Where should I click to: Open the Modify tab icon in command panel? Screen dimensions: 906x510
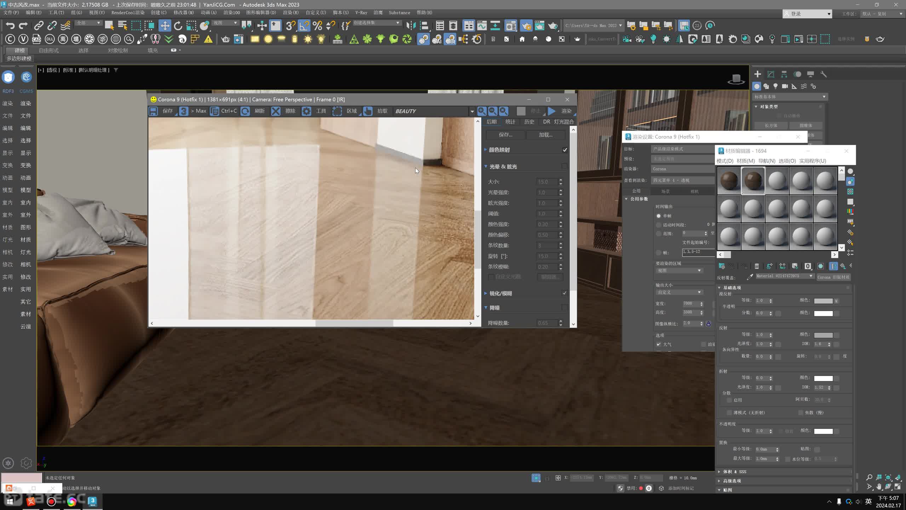tap(771, 74)
